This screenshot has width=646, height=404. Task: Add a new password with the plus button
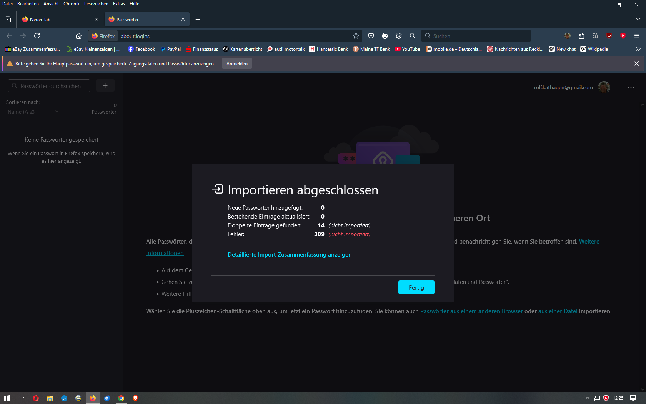[105, 86]
